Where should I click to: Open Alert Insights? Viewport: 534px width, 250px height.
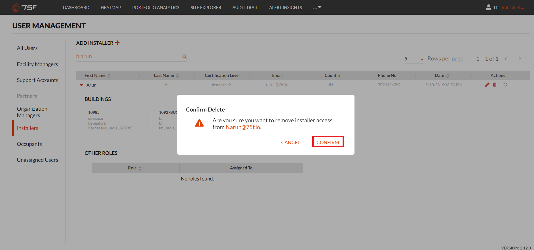(x=285, y=7)
